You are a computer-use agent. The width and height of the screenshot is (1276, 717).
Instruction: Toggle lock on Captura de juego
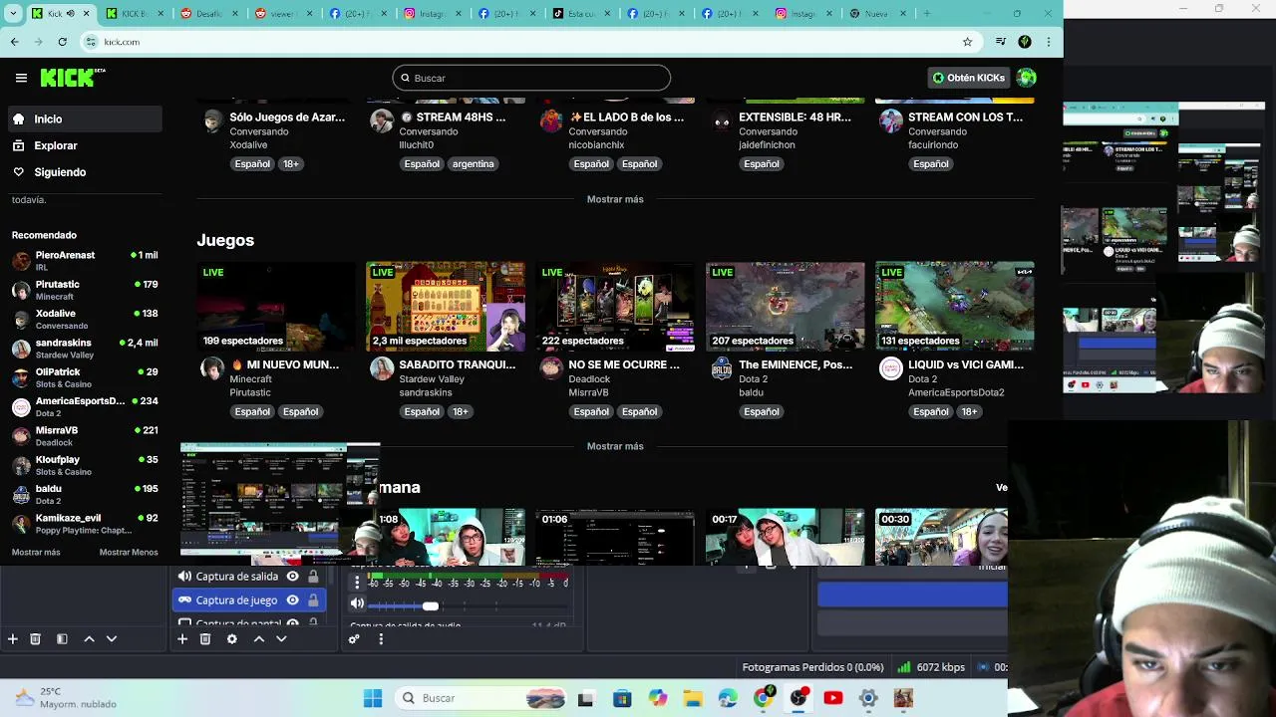tap(313, 600)
